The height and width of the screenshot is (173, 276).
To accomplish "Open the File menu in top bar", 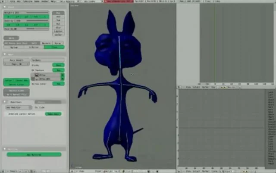I will tap(13, 1).
